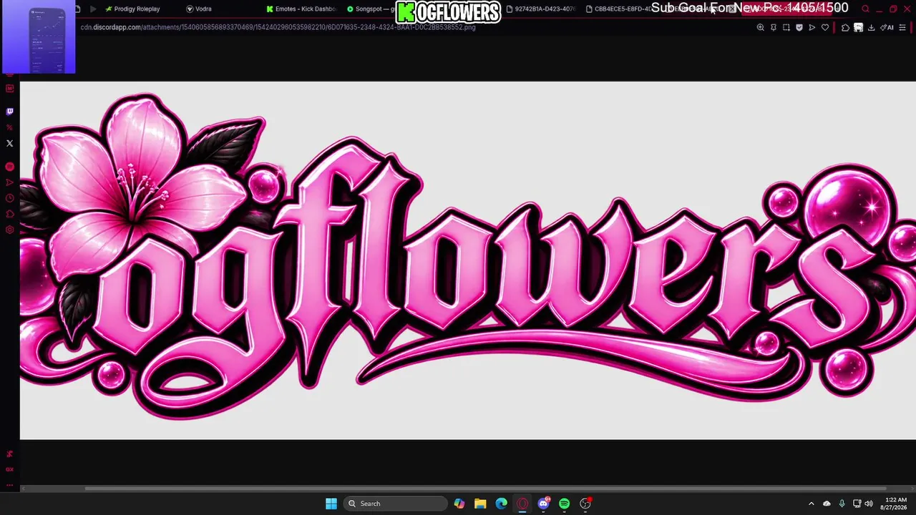Open Twitch from the Opera sidebar
The height and width of the screenshot is (515, 916).
click(x=9, y=112)
